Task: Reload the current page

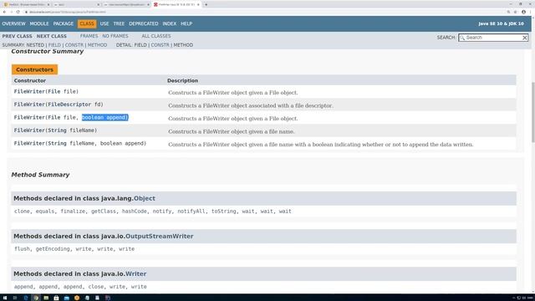Action: [18, 12]
